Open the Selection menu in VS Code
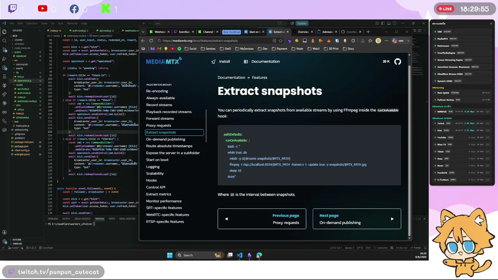The height and width of the screenshot is (280, 498). click(x=32, y=23)
